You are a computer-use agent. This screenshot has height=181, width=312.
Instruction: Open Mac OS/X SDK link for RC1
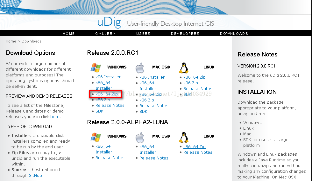[143, 112]
